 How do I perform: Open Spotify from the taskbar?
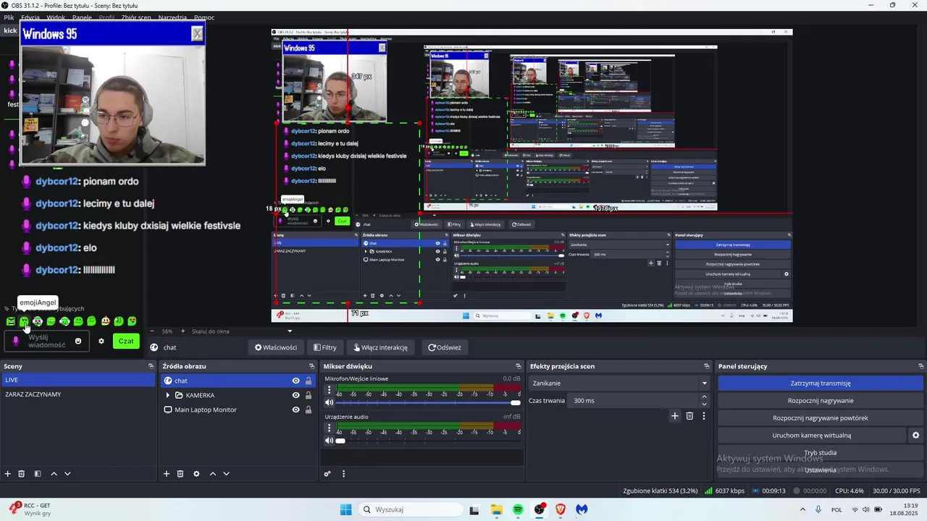pos(518,509)
